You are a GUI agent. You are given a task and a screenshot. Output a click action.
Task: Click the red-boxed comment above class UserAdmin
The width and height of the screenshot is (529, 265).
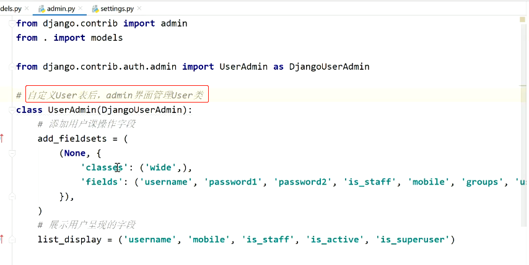click(x=116, y=95)
